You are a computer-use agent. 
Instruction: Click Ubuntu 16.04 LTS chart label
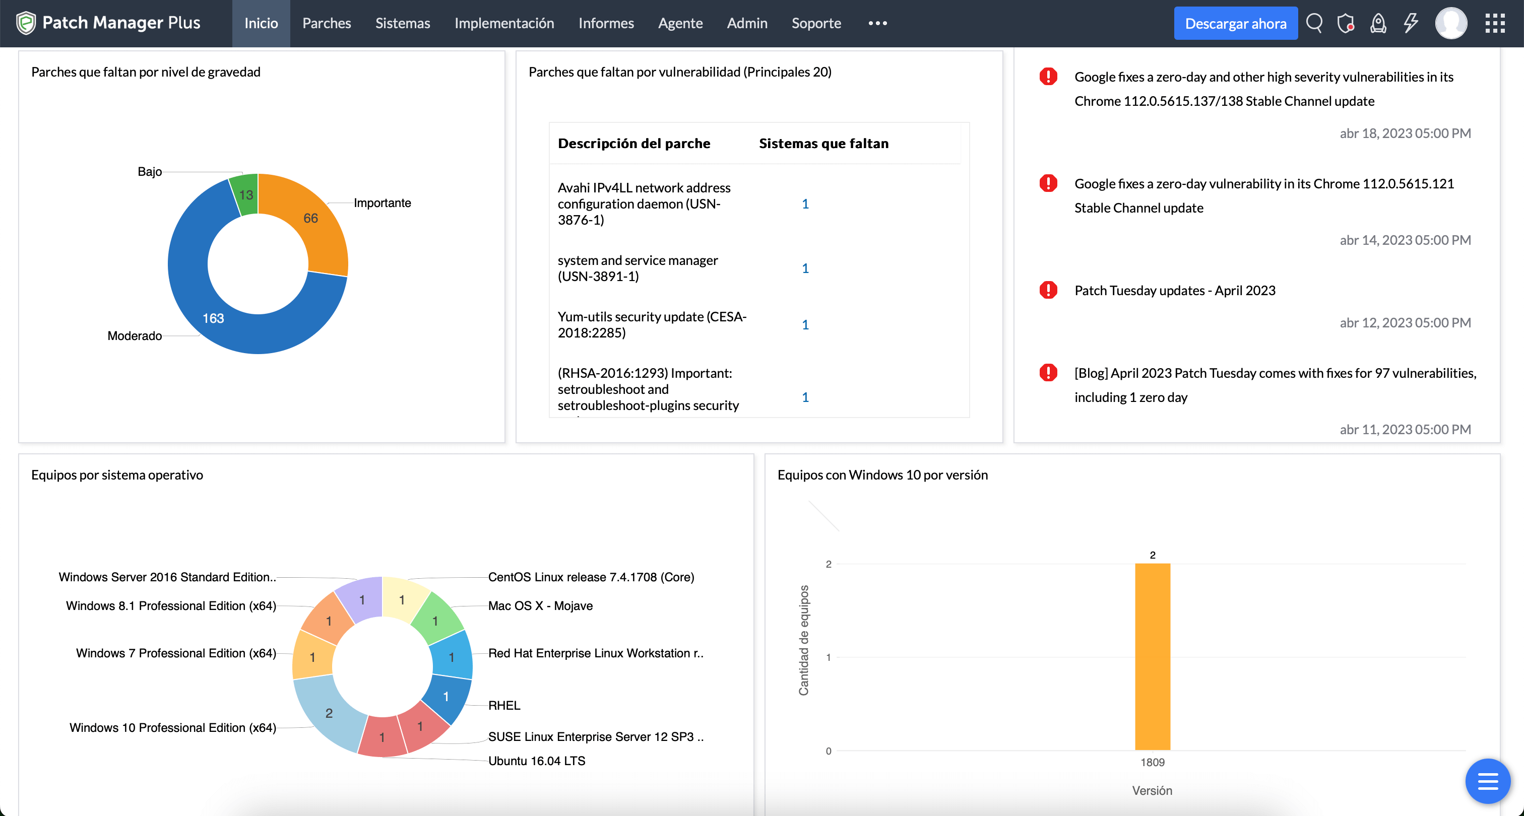pyautogui.click(x=537, y=761)
